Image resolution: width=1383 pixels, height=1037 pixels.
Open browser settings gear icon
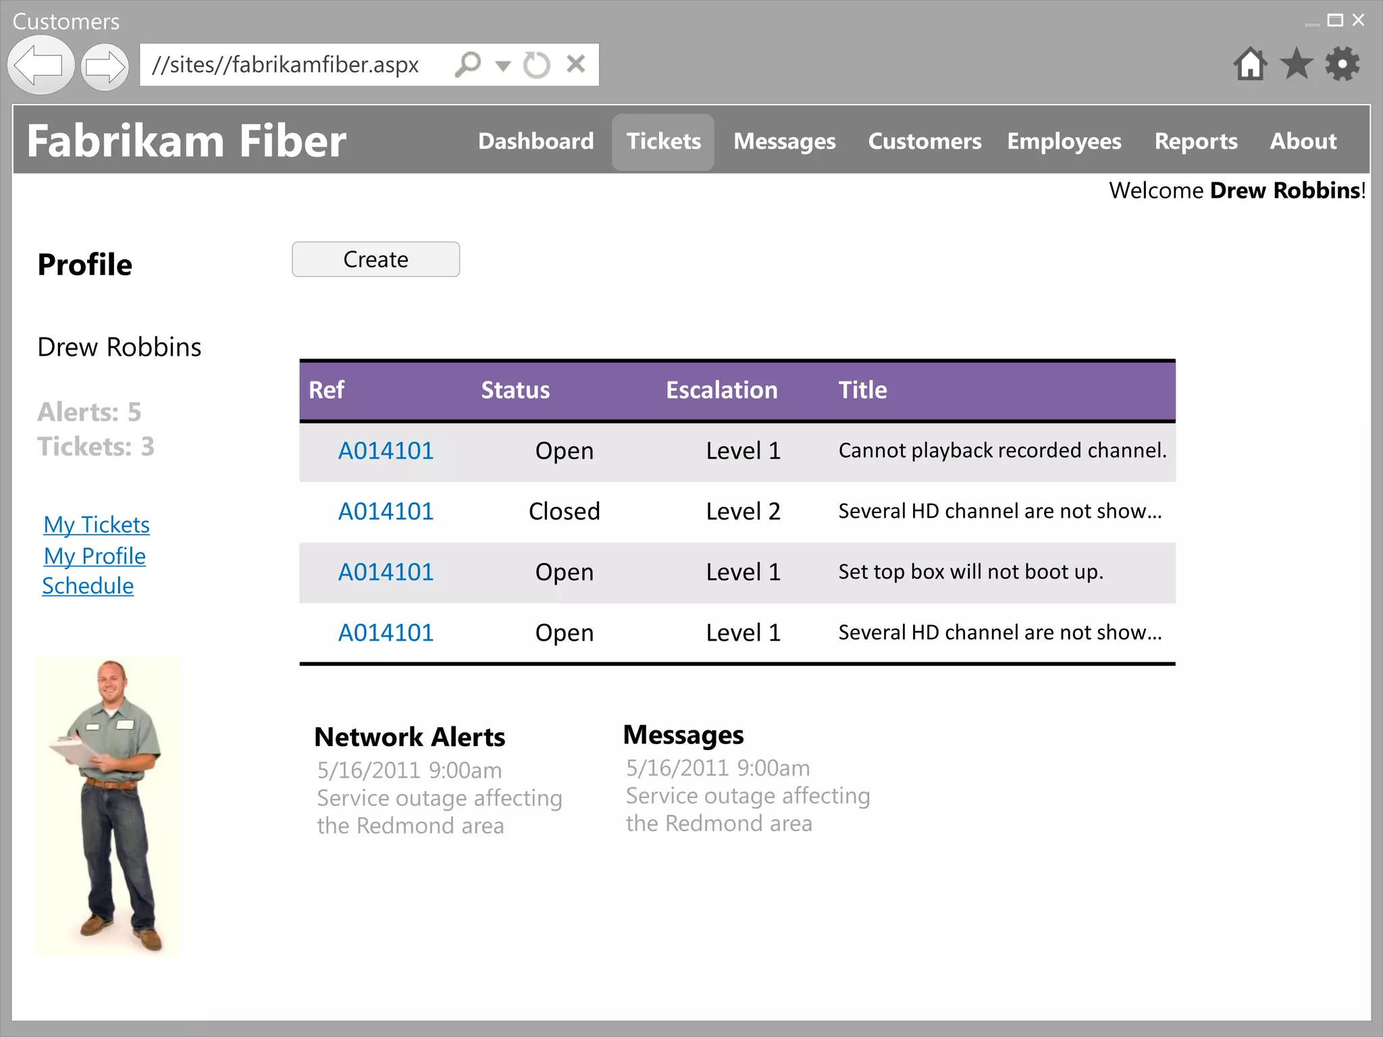(x=1342, y=64)
